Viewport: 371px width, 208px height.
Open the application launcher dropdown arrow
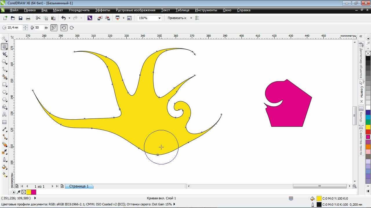(x=123, y=18)
